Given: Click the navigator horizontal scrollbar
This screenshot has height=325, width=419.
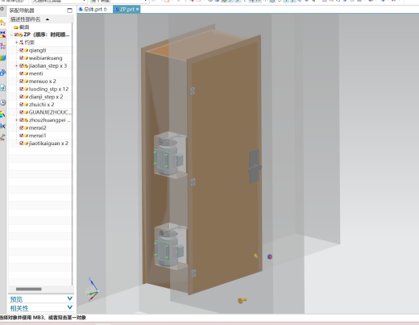Looking at the screenshot, I should pyautogui.click(x=29, y=289).
